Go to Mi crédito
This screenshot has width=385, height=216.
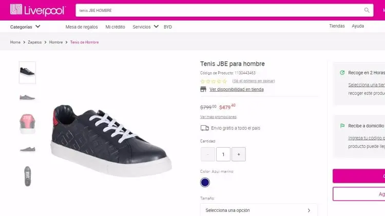tap(115, 27)
